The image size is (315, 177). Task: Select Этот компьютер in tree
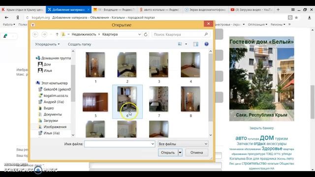52,83
